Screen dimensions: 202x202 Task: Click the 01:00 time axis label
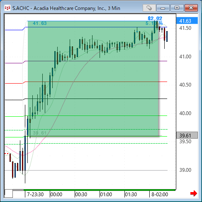(x=106, y=195)
